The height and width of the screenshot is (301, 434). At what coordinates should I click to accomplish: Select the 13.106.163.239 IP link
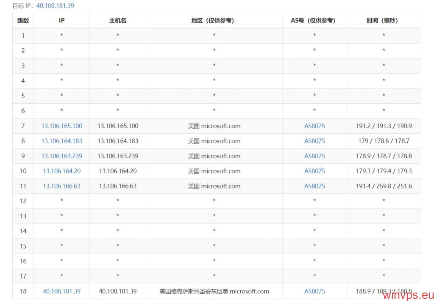click(62, 156)
